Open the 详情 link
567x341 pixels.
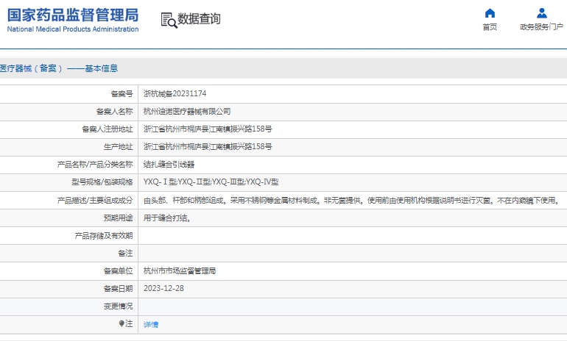151,324
